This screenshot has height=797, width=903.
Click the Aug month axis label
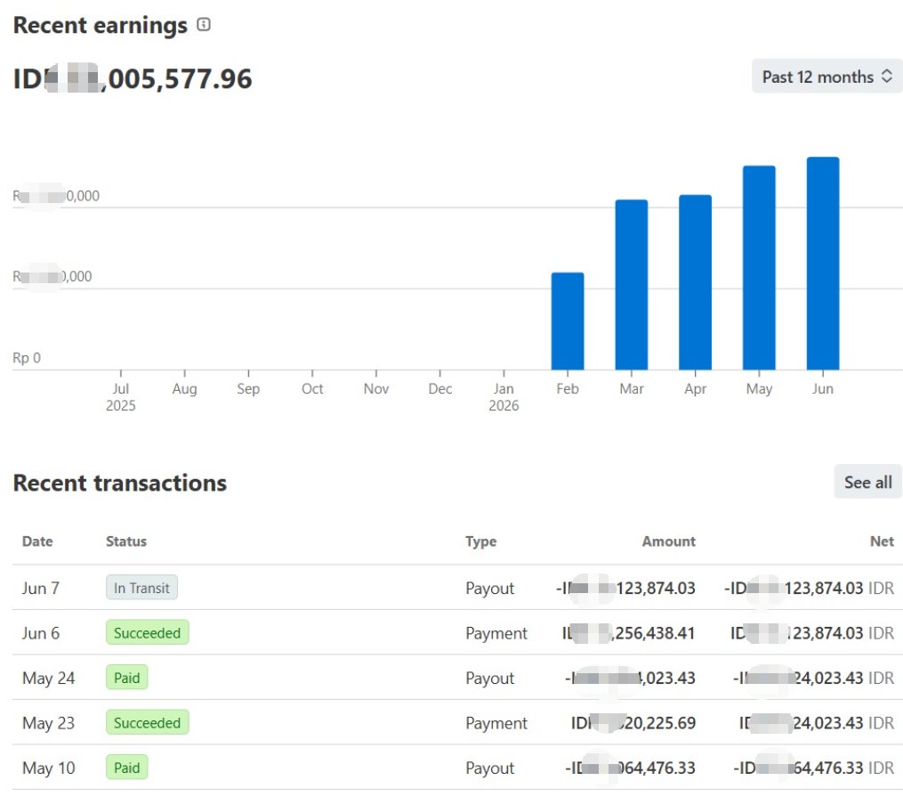pyautogui.click(x=184, y=389)
